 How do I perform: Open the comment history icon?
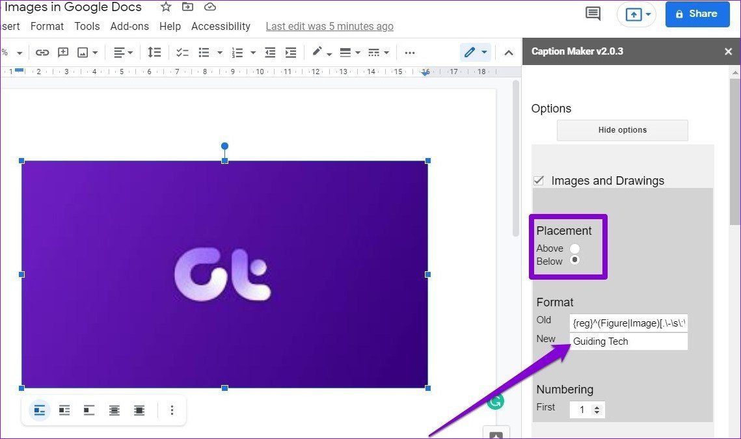[x=593, y=14]
